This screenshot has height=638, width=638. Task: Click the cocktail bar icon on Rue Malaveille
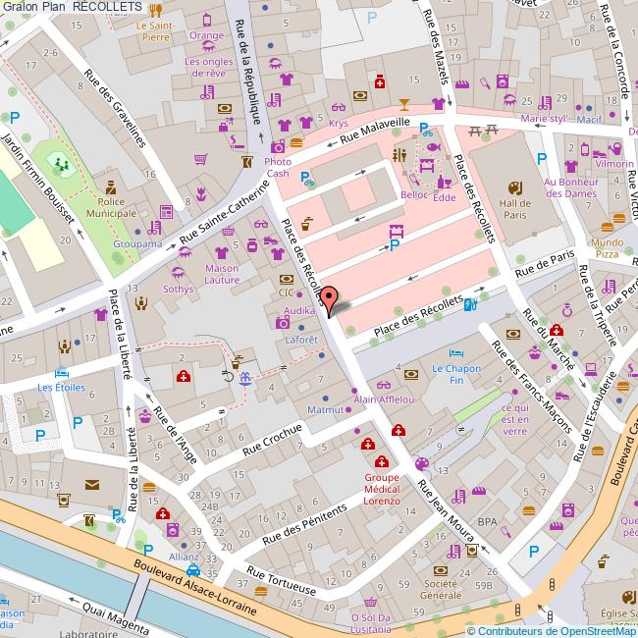[x=403, y=102]
